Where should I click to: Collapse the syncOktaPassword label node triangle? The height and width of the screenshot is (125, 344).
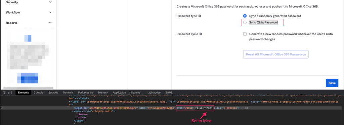tap(70, 102)
